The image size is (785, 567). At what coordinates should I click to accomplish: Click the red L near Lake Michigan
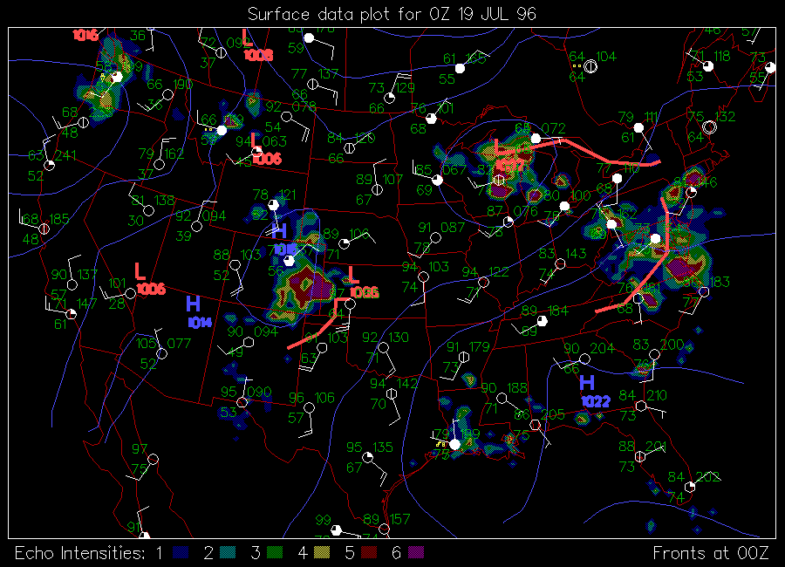pos(500,146)
